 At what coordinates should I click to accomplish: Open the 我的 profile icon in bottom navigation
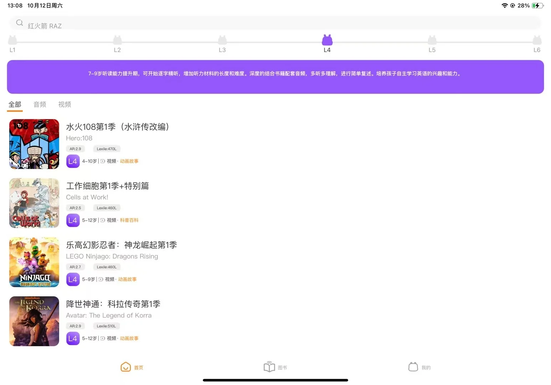pyautogui.click(x=413, y=366)
